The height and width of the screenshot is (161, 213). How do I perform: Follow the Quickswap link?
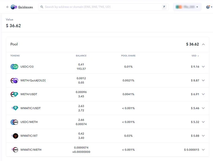[x=25, y=7]
